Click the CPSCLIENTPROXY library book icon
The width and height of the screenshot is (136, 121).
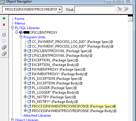(x=21, y=32)
